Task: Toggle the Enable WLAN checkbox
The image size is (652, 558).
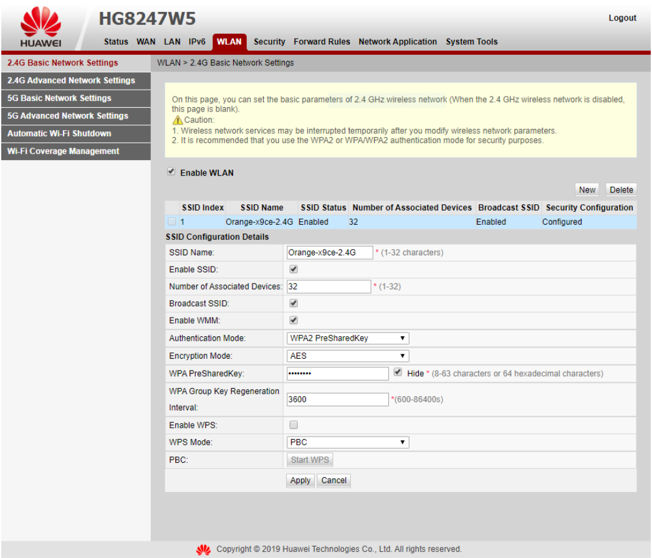Action: 171,172
